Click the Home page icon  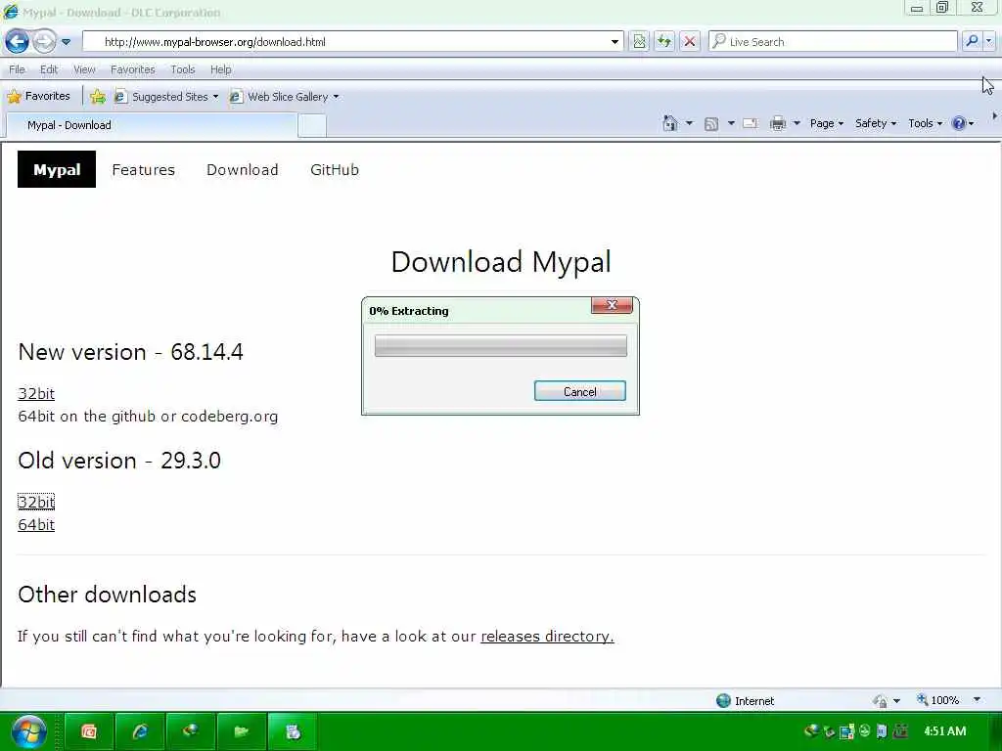pos(670,123)
